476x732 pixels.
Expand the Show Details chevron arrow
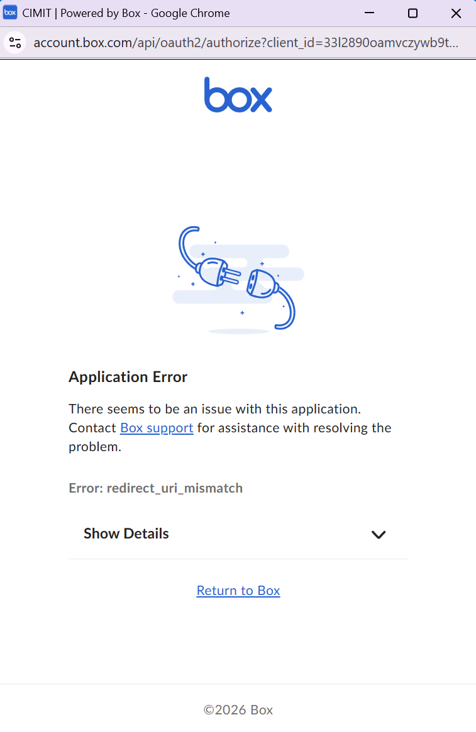(x=379, y=535)
